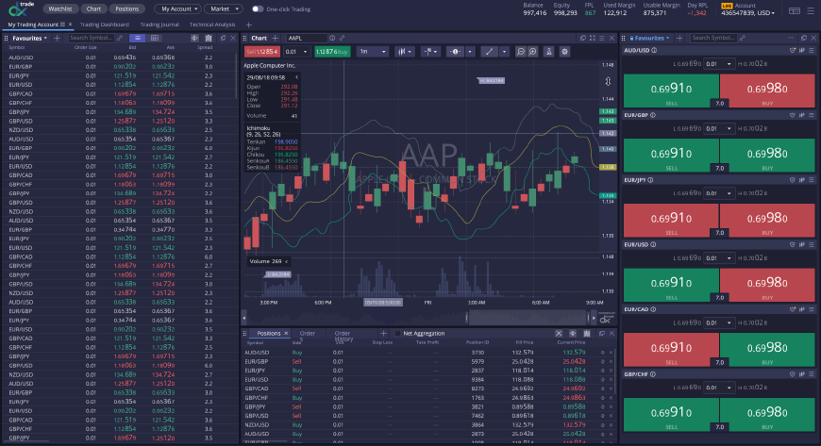
Task: Focus left watchlist Search Symbol field
Action: tap(92, 39)
